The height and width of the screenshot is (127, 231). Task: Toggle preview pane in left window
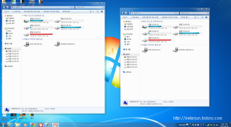pos(97,11)
